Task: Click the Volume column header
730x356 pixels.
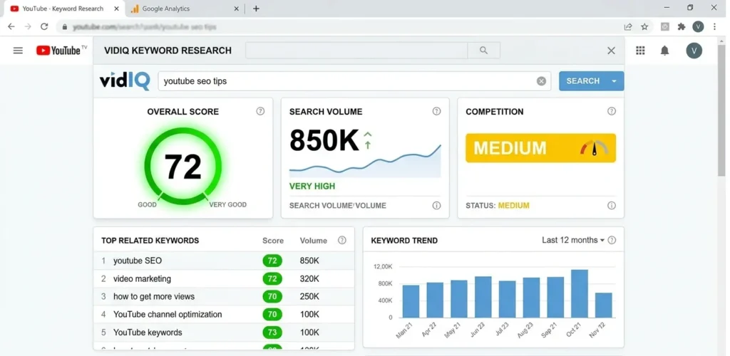Action: tap(314, 240)
